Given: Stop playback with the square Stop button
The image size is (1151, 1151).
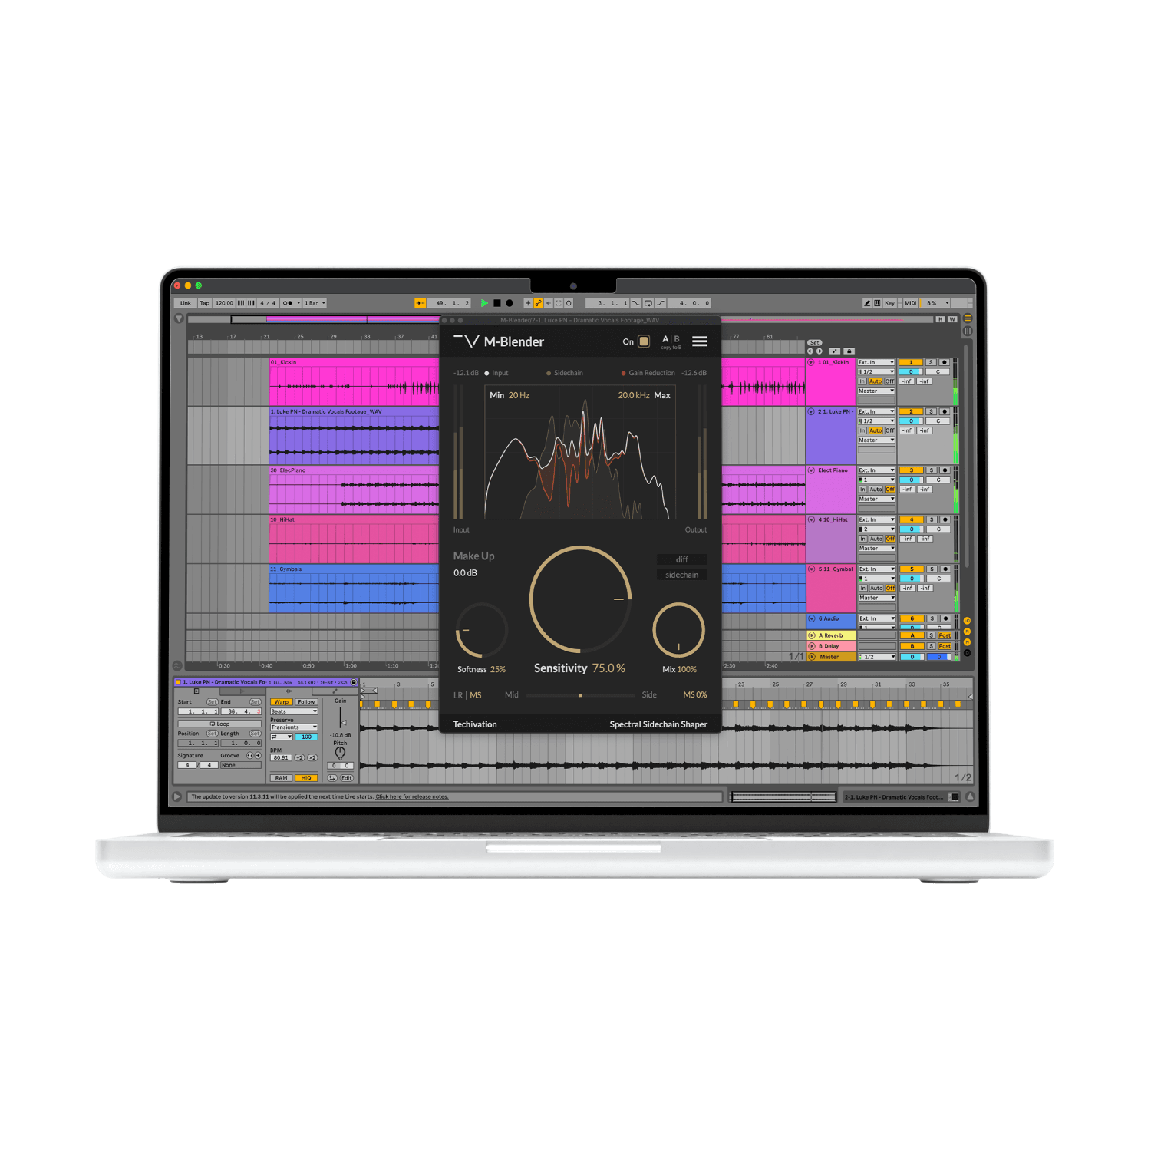Looking at the screenshot, I should [x=496, y=303].
